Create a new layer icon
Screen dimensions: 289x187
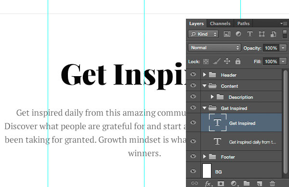pos(259,183)
